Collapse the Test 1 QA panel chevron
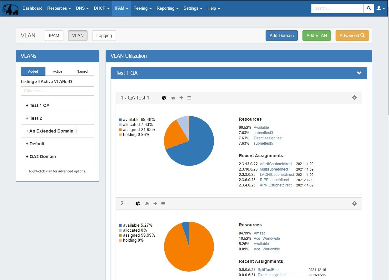Image resolution: width=389 pixels, height=280 pixels. click(359, 73)
